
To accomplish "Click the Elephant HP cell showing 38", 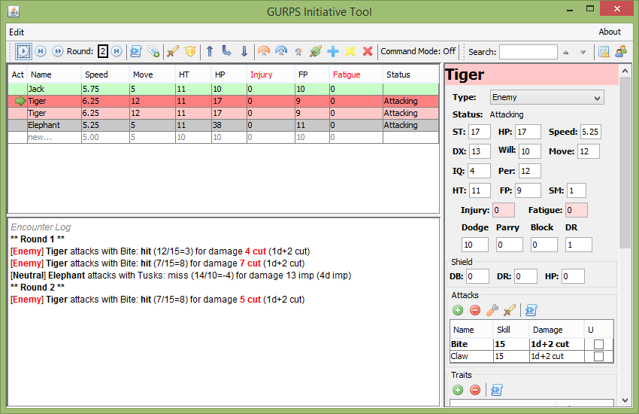I will click(229, 125).
